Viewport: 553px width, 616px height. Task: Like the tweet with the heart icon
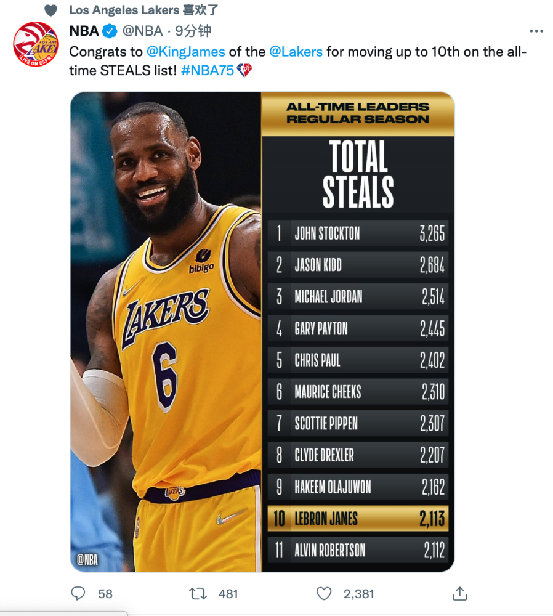coord(324,593)
